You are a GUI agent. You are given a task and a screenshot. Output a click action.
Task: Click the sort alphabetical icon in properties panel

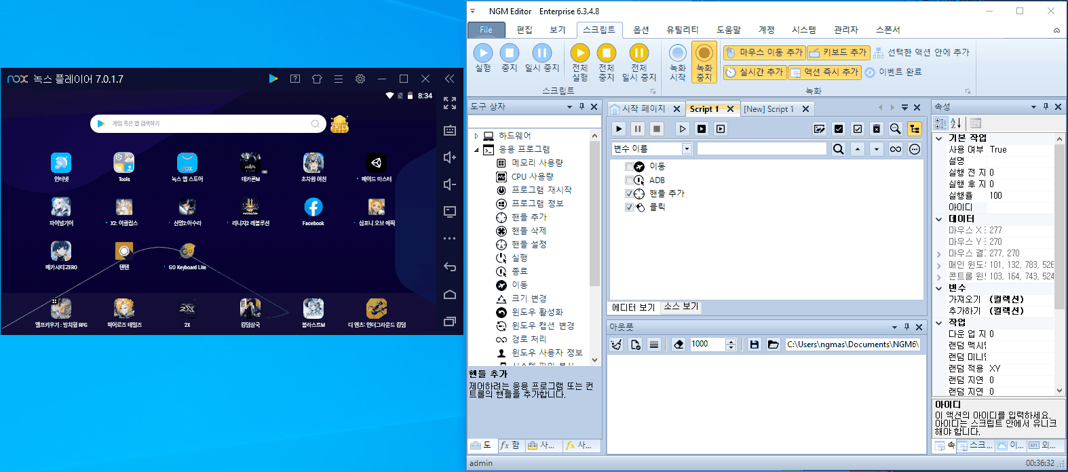pos(956,123)
